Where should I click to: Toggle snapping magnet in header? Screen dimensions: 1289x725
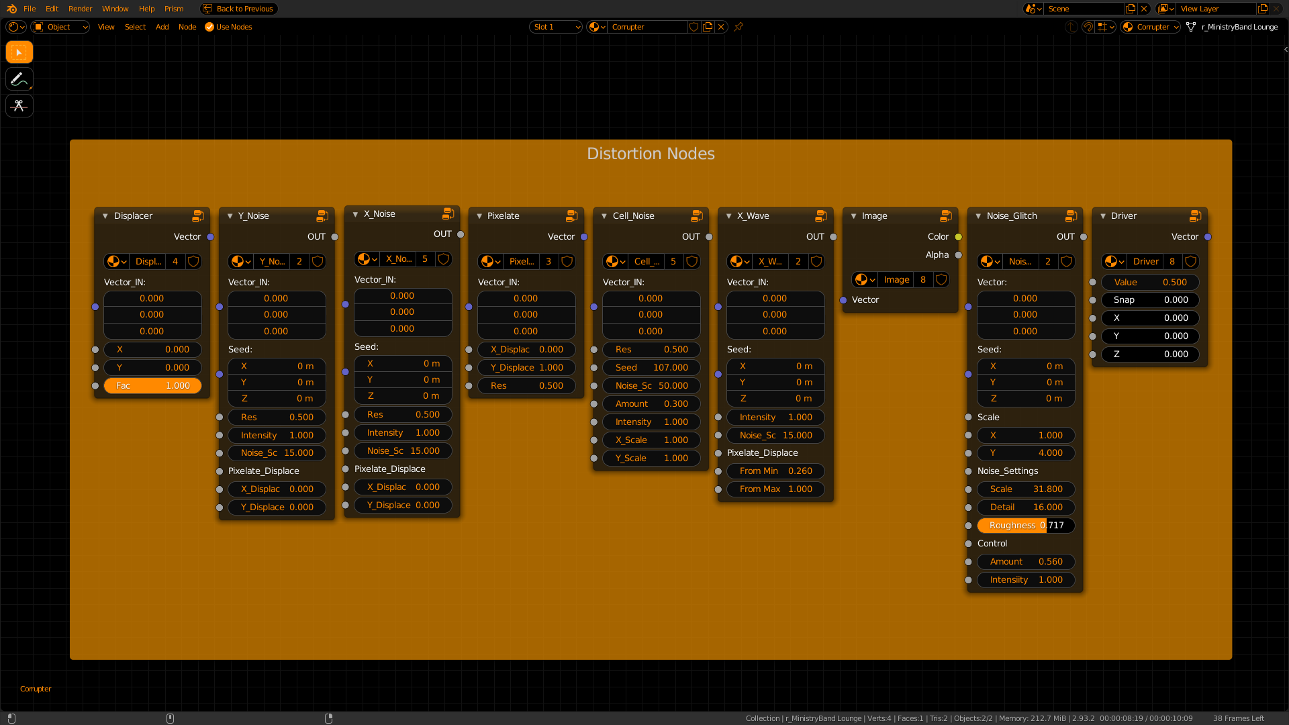(1088, 27)
